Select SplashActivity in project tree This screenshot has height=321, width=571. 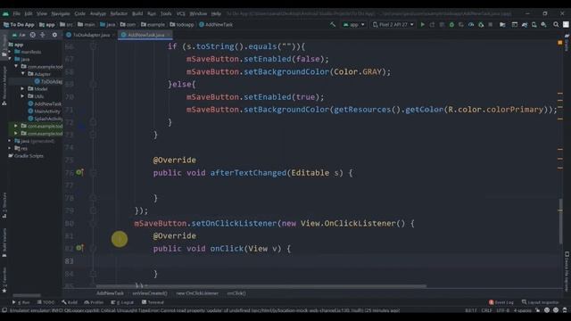click(x=46, y=119)
